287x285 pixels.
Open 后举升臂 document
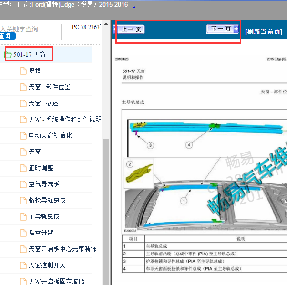coord(41,233)
